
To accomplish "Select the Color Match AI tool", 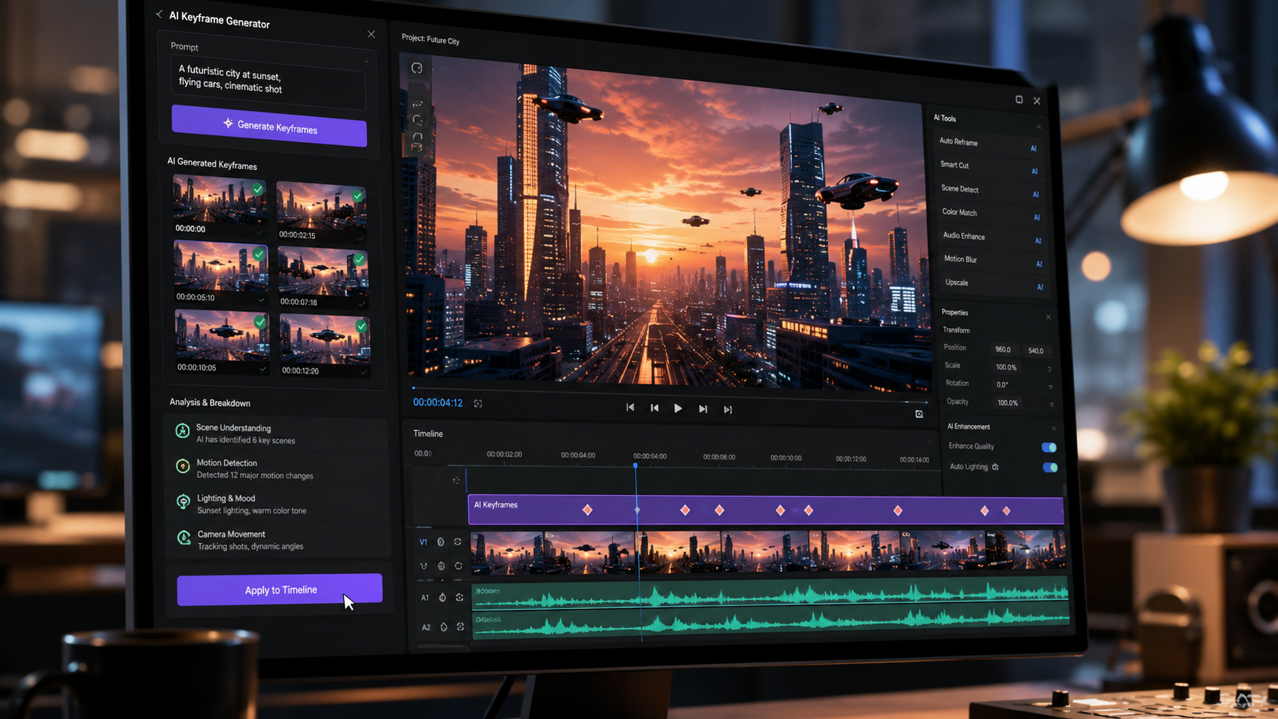I will click(x=991, y=215).
